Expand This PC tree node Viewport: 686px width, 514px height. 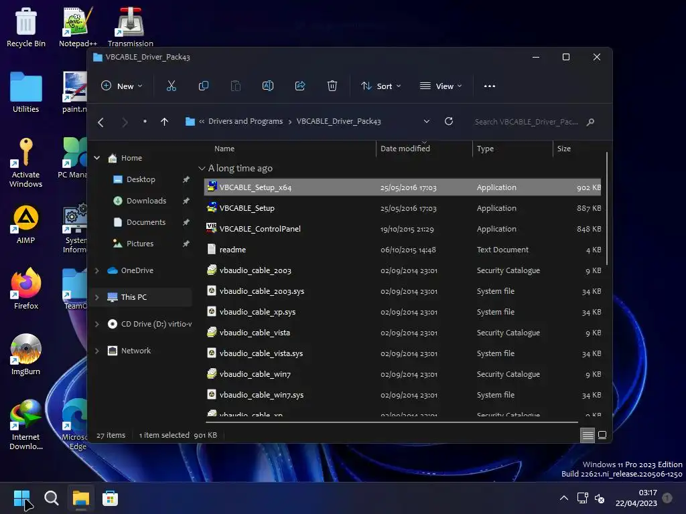pos(96,297)
